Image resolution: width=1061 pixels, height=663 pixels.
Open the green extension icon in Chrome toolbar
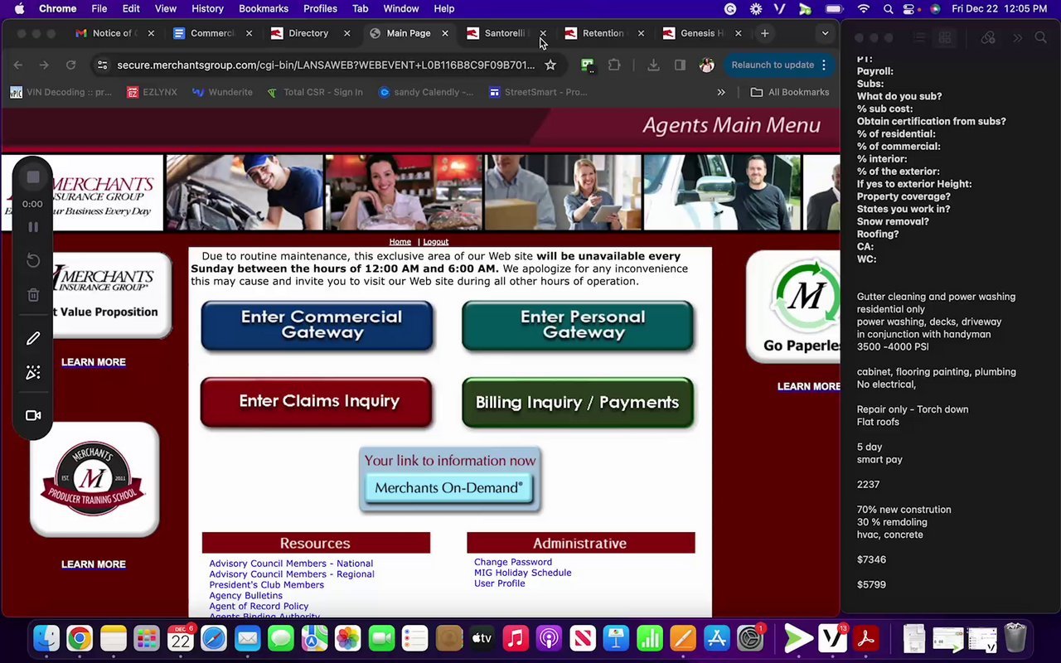(x=588, y=65)
